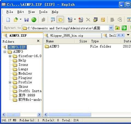Select the Plugins folder in the tree
The width and height of the screenshot is (131, 124).
[25, 78]
